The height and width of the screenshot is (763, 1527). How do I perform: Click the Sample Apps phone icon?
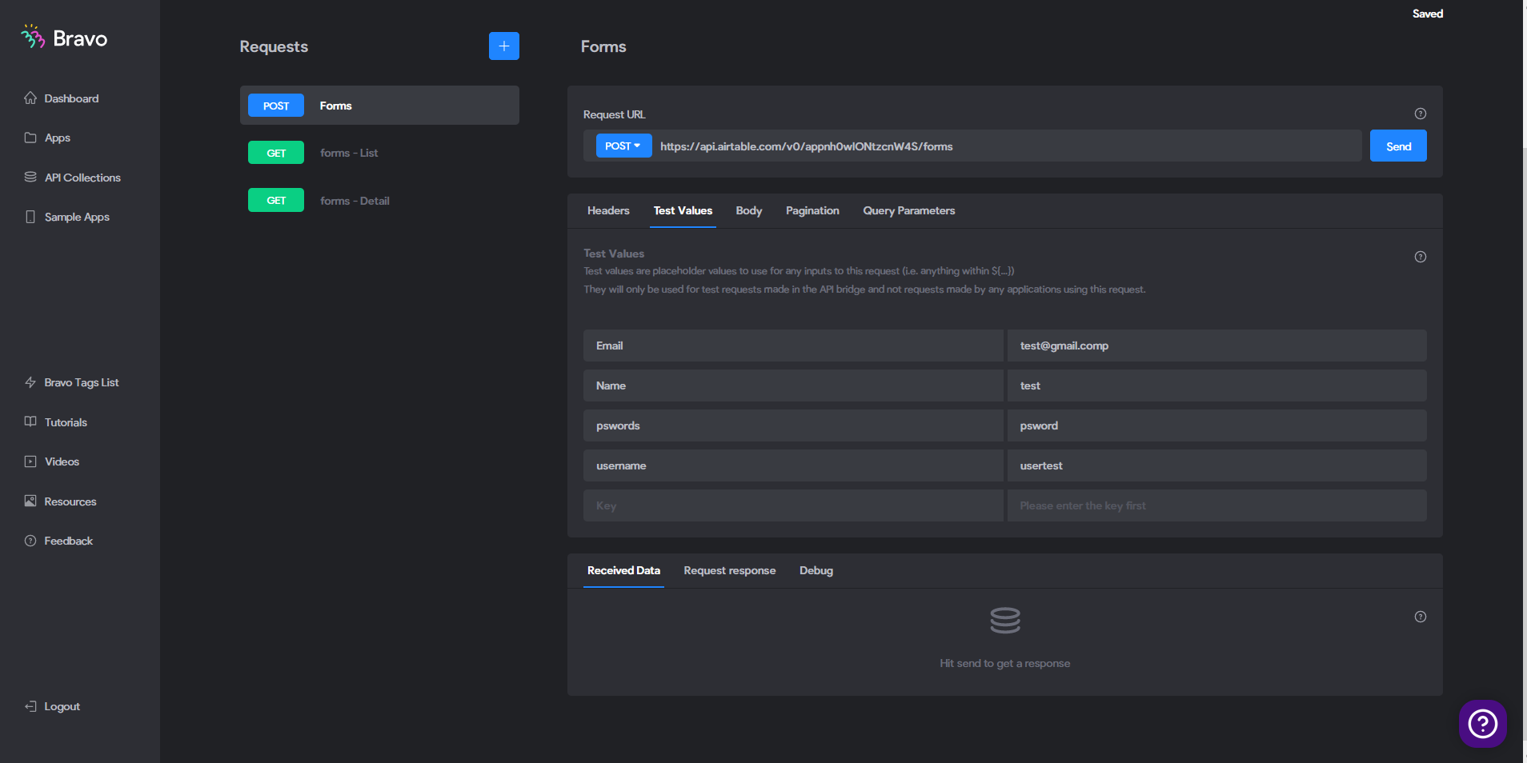[x=30, y=217]
